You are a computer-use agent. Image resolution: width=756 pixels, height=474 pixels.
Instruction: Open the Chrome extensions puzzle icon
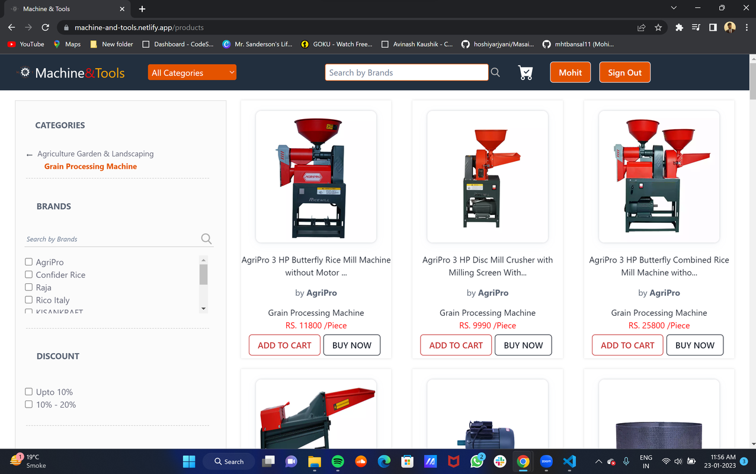[679, 27]
